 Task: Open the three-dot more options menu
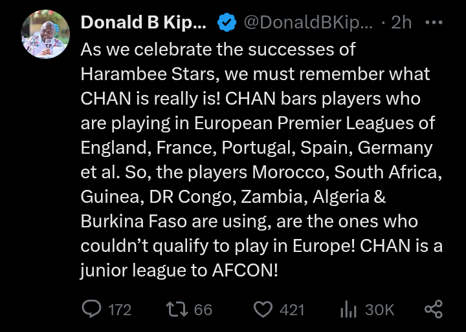tap(433, 23)
